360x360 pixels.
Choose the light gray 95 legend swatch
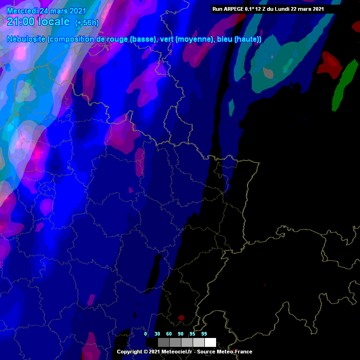(199, 342)
